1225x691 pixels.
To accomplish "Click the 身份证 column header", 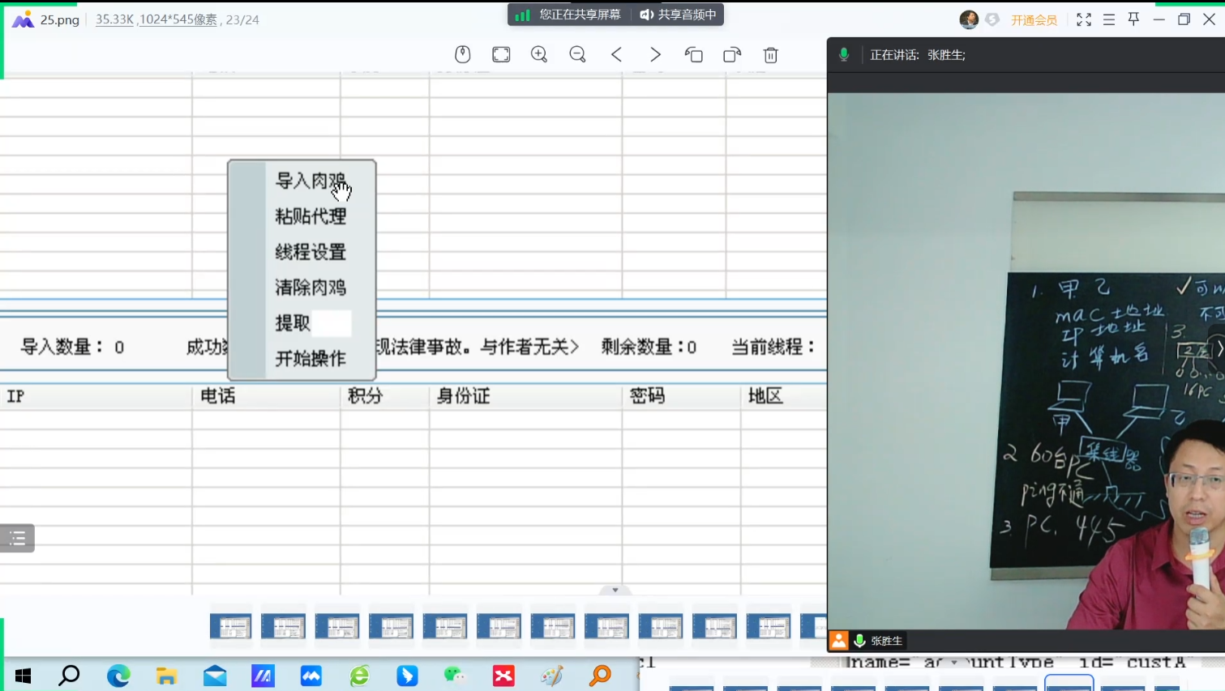I will coord(464,396).
